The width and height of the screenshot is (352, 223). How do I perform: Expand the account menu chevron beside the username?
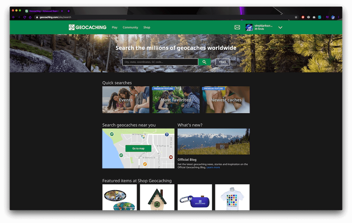281,27
